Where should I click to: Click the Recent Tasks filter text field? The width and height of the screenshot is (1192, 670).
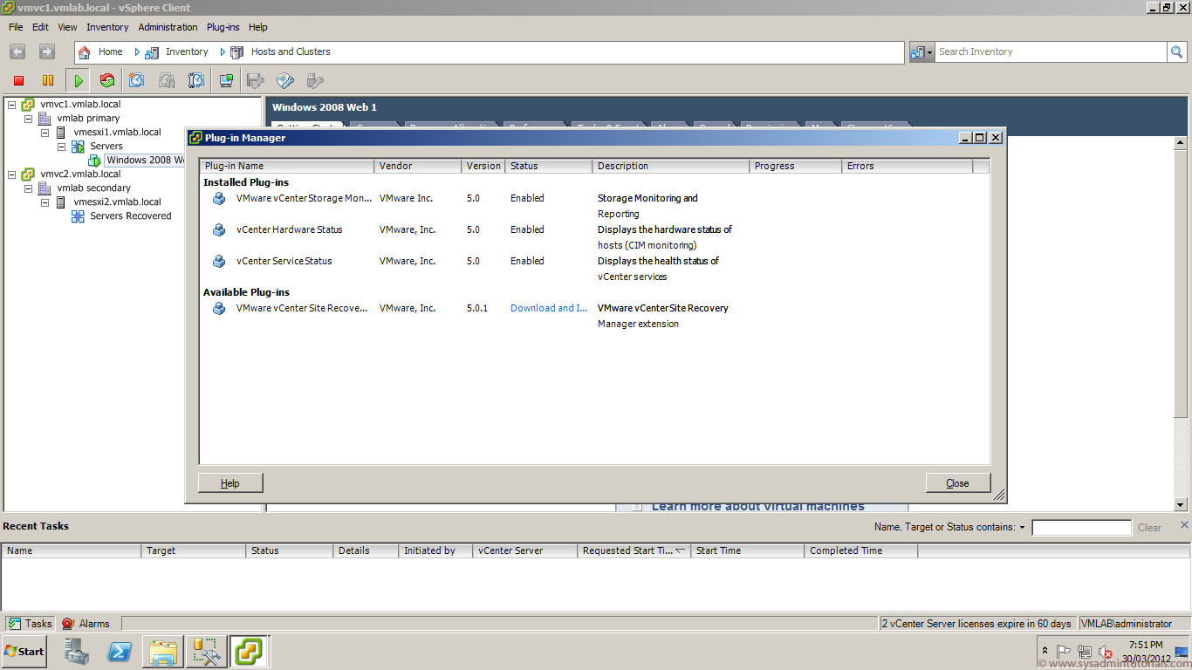(x=1081, y=528)
